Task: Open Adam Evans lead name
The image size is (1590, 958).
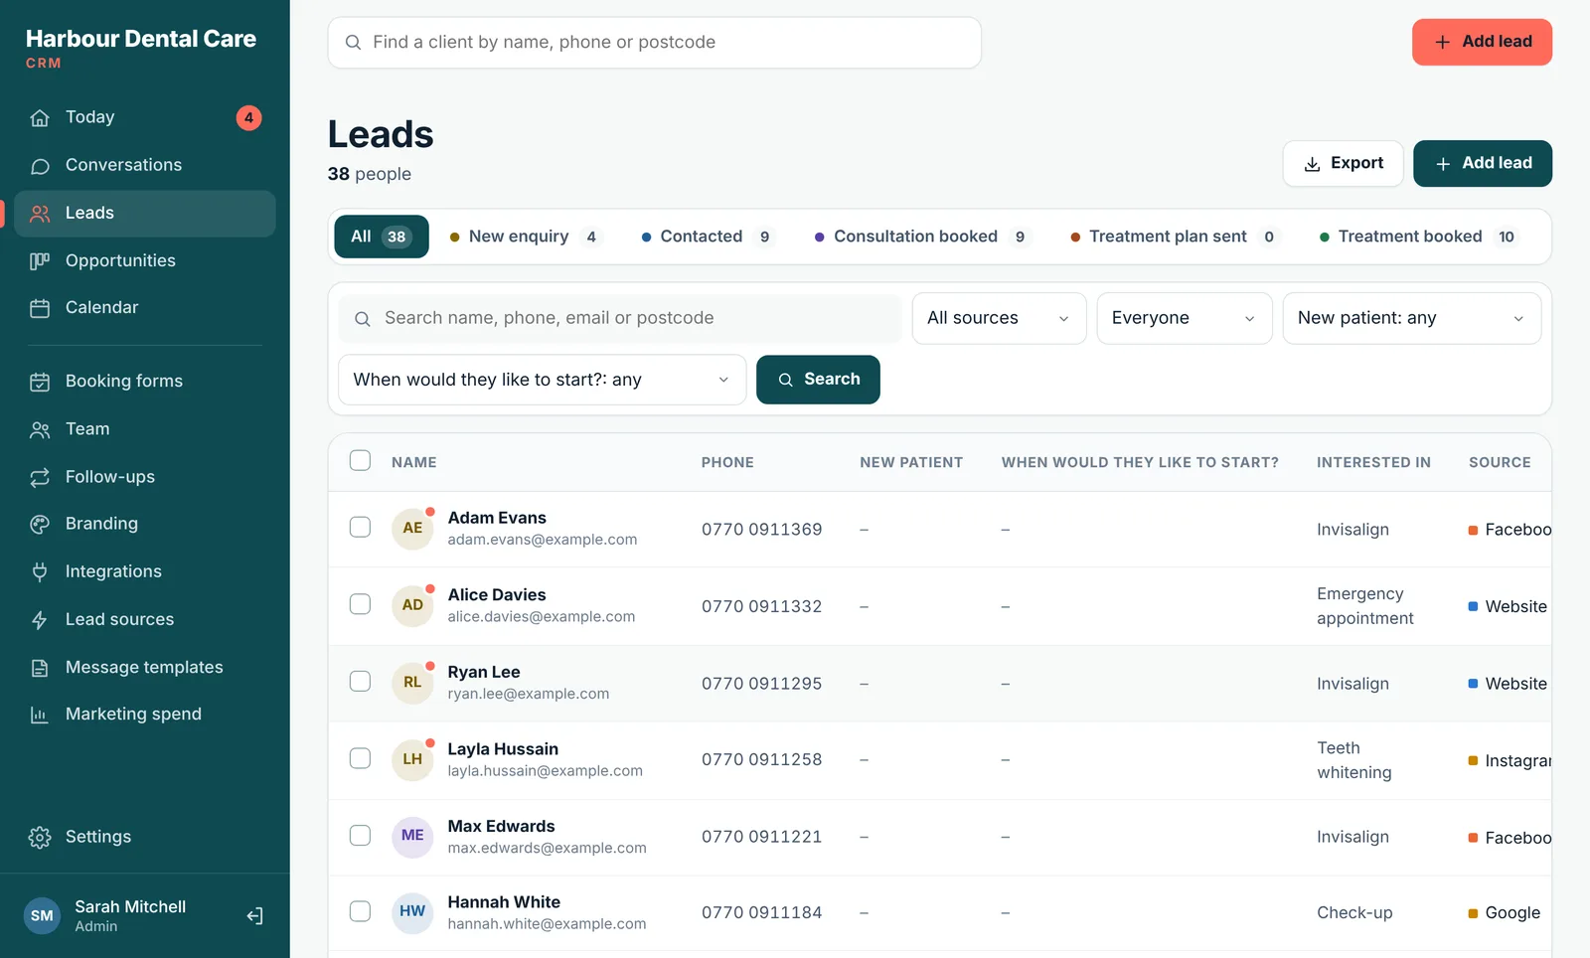Action: [497, 518]
